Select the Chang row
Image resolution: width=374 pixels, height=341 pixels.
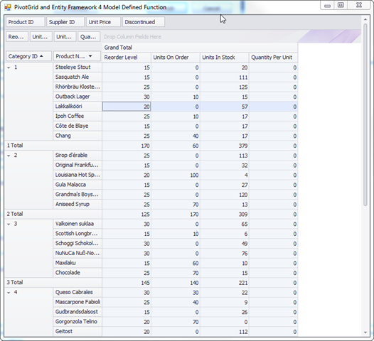[x=78, y=136]
